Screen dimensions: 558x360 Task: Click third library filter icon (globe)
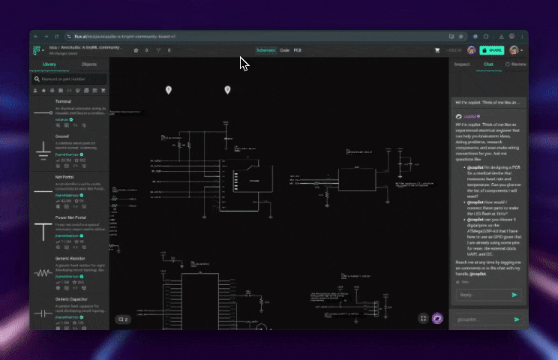click(x=52, y=91)
